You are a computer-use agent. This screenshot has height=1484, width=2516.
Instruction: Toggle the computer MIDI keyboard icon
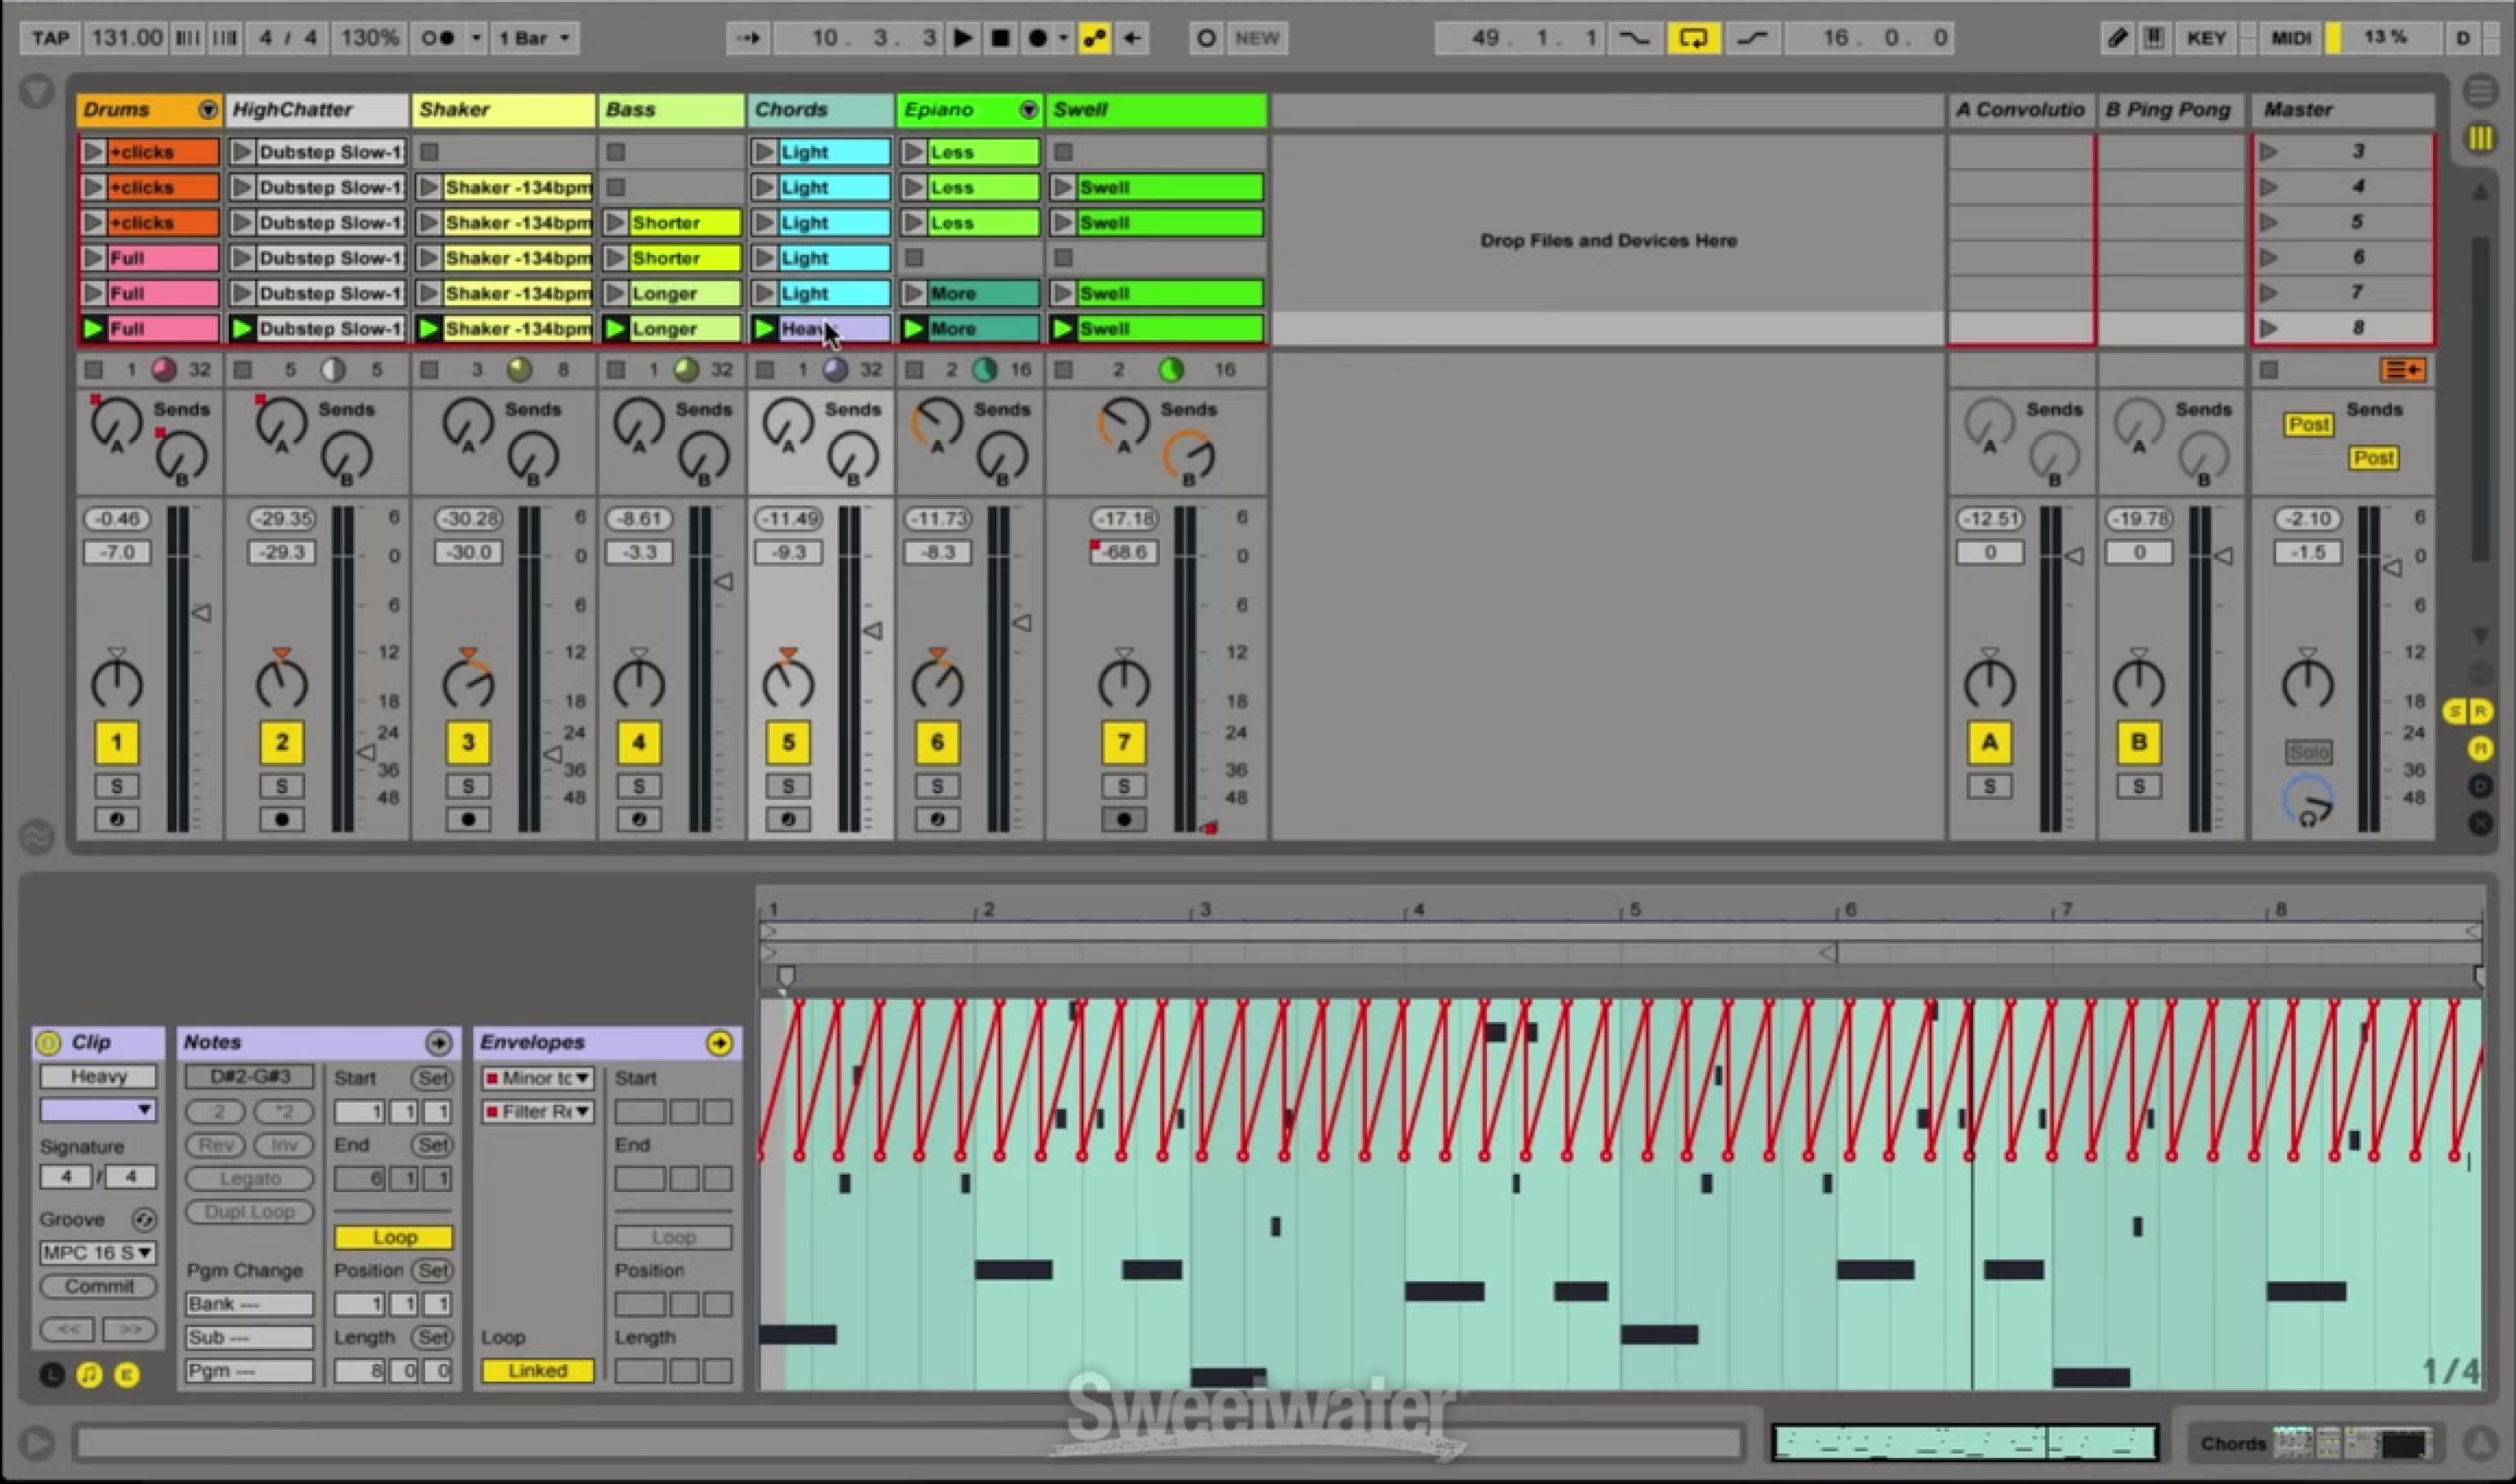[x=2155, y=38]
